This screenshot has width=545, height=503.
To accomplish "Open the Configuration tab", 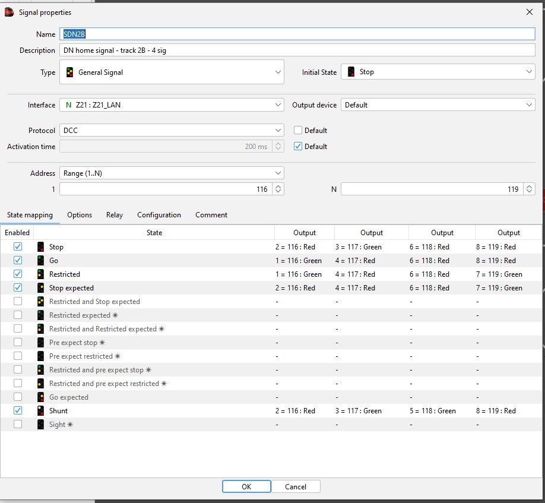I will (x=159, y=215).
